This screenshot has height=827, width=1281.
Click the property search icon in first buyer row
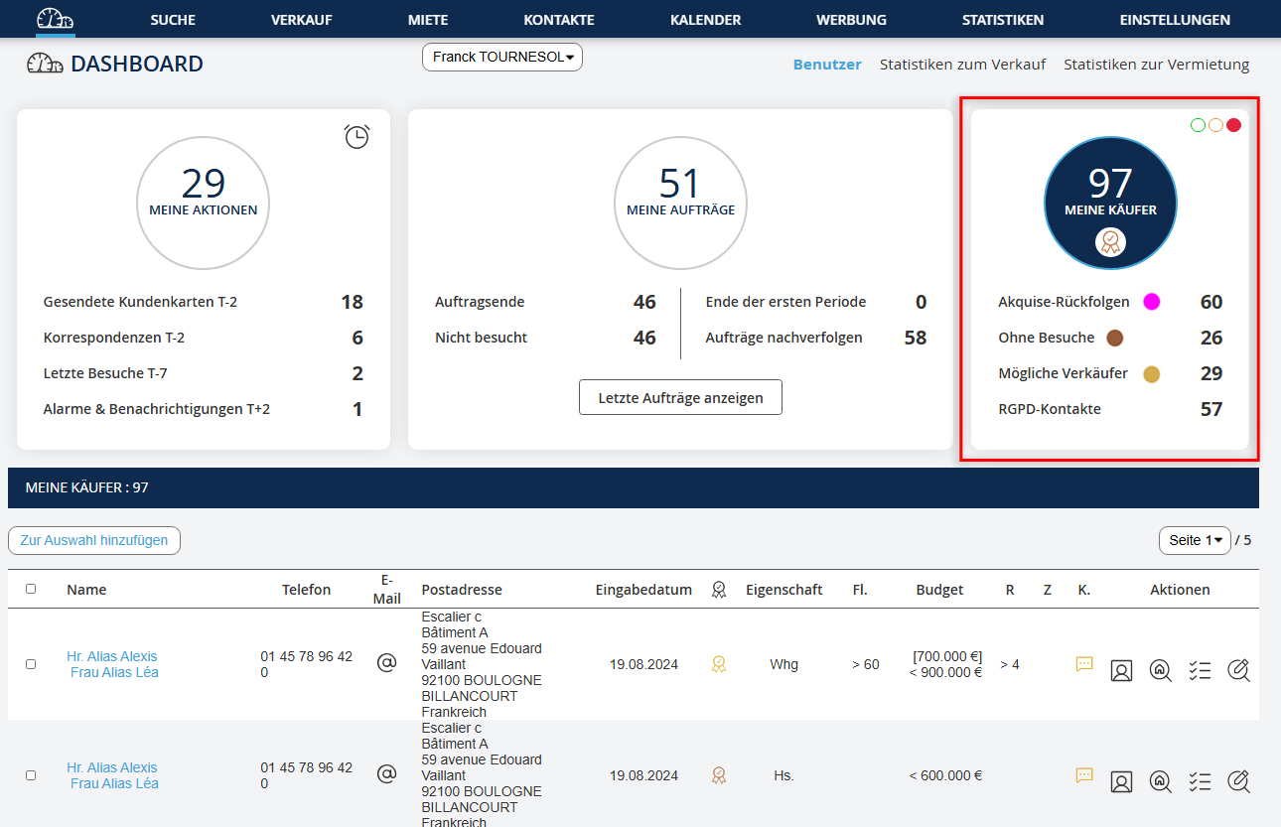tap(1160, 670)
